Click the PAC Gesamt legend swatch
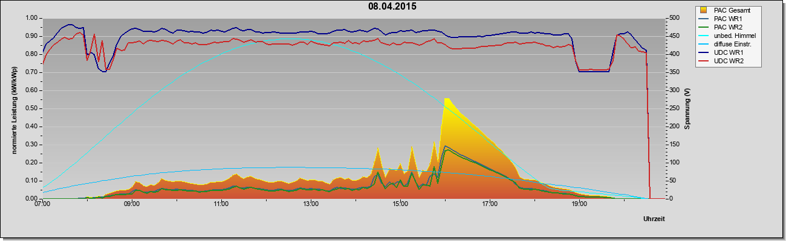786x241 pixels. [704, 10]
